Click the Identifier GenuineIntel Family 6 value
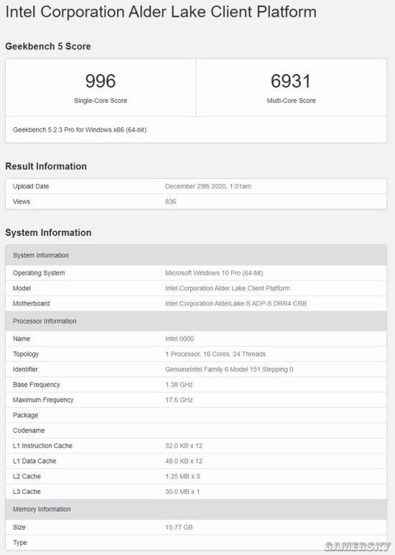Screen dimensions: 395x555 [229, 370]
